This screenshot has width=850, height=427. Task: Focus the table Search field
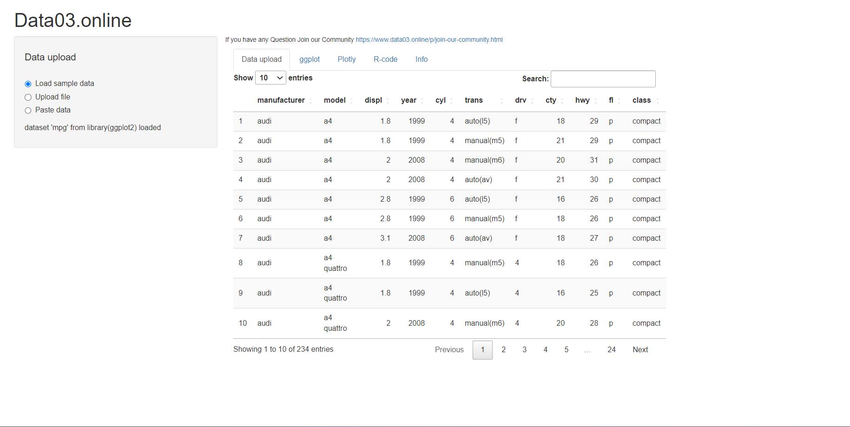(x=603, y=79)
